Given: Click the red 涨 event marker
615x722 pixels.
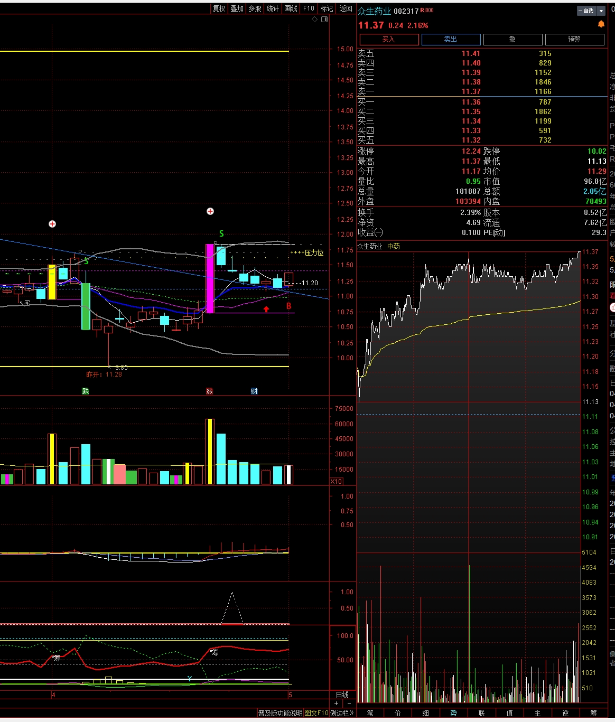Looking at the screenshot, I should (209, 391).
